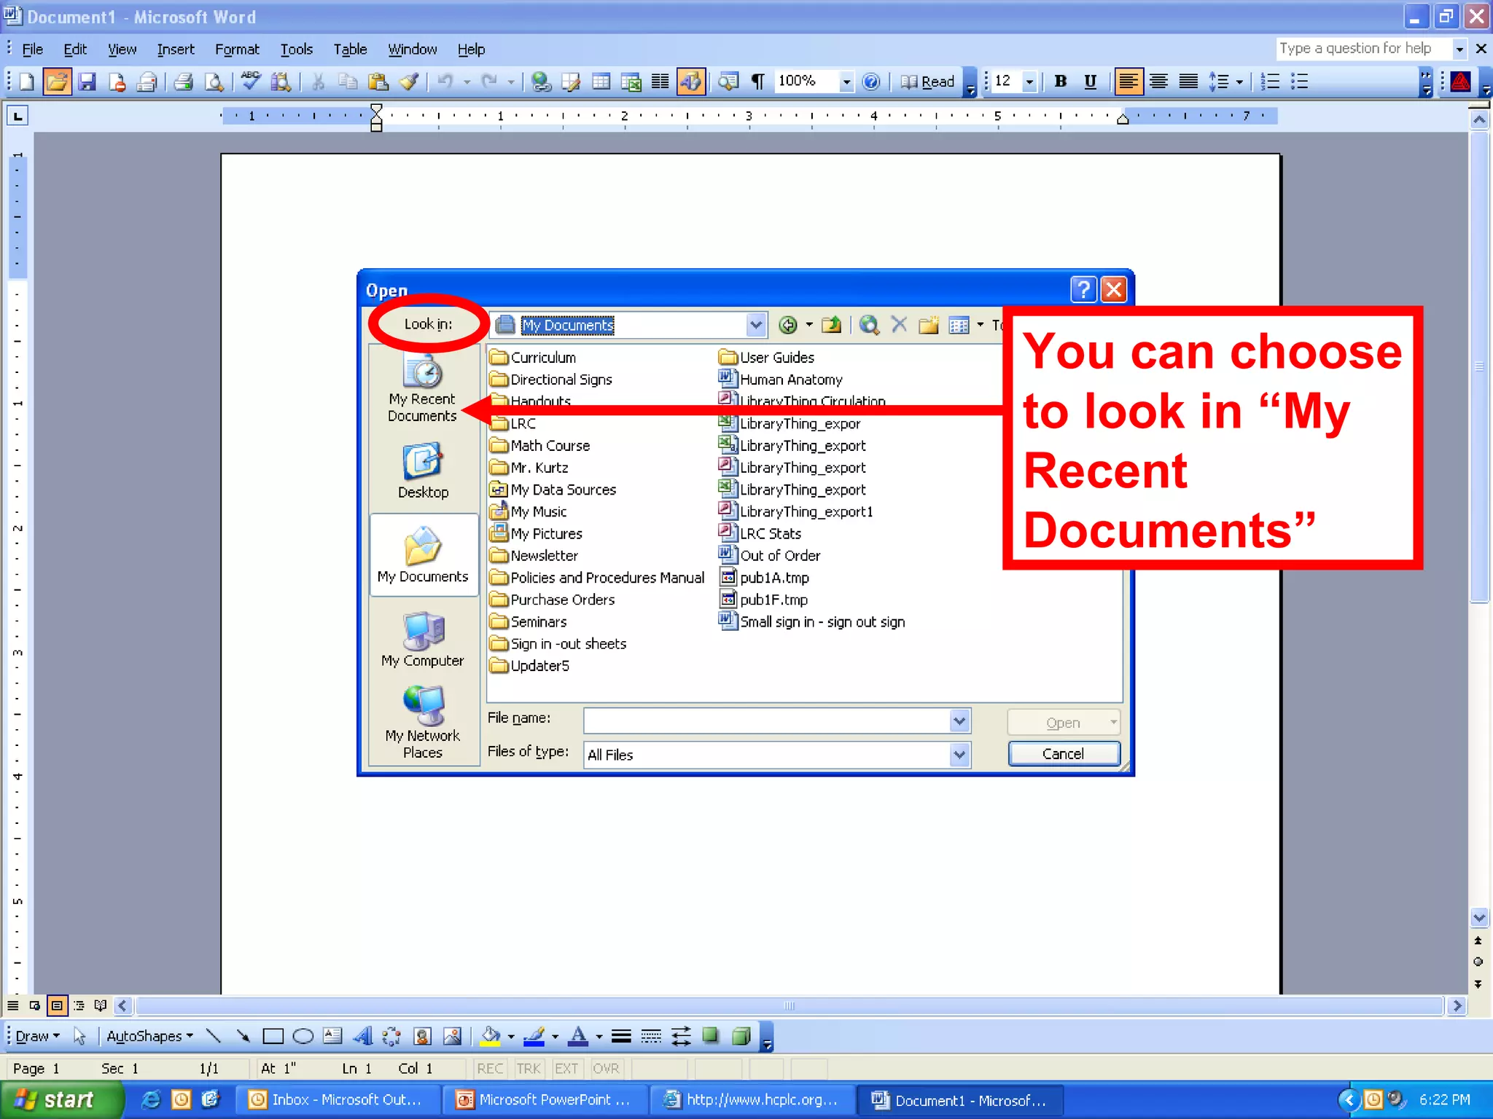Open the Format menu
The image size is (1493, 1119).
pyautogui.click(x=237, y=50)
